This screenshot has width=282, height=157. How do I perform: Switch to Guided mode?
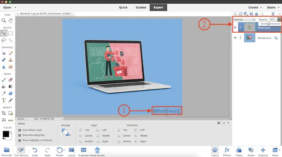click(141, 7)
